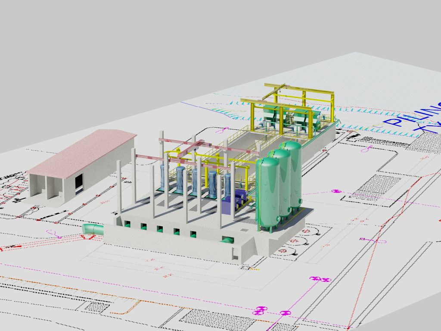This screenshot has height=331, width=441.
Task: Select the front-most green vertical tank
Action: (267, 194)
